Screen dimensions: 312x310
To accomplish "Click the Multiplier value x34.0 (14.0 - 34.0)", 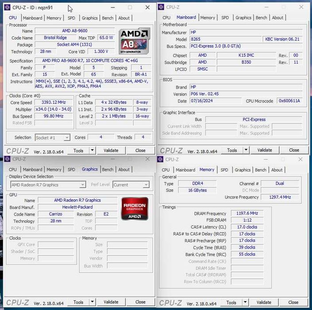I will pyautogui.click(x=54, y=109).
